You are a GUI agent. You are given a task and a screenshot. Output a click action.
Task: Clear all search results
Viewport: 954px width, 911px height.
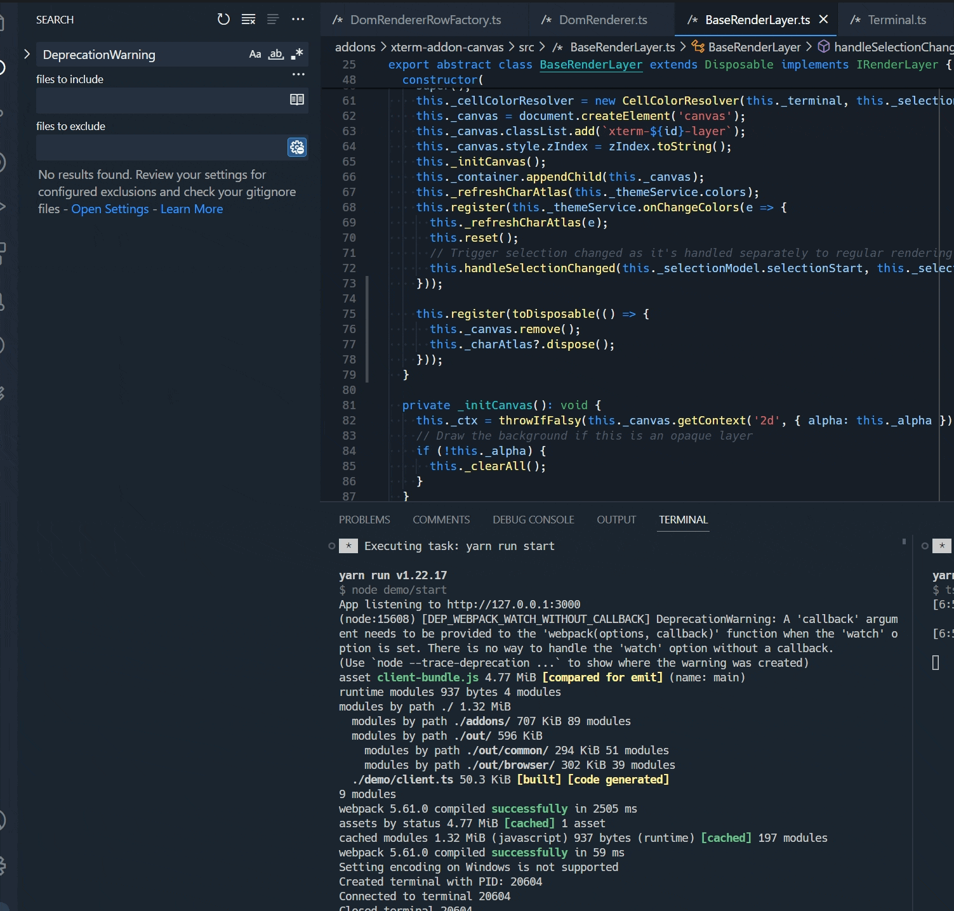point(248,20)
